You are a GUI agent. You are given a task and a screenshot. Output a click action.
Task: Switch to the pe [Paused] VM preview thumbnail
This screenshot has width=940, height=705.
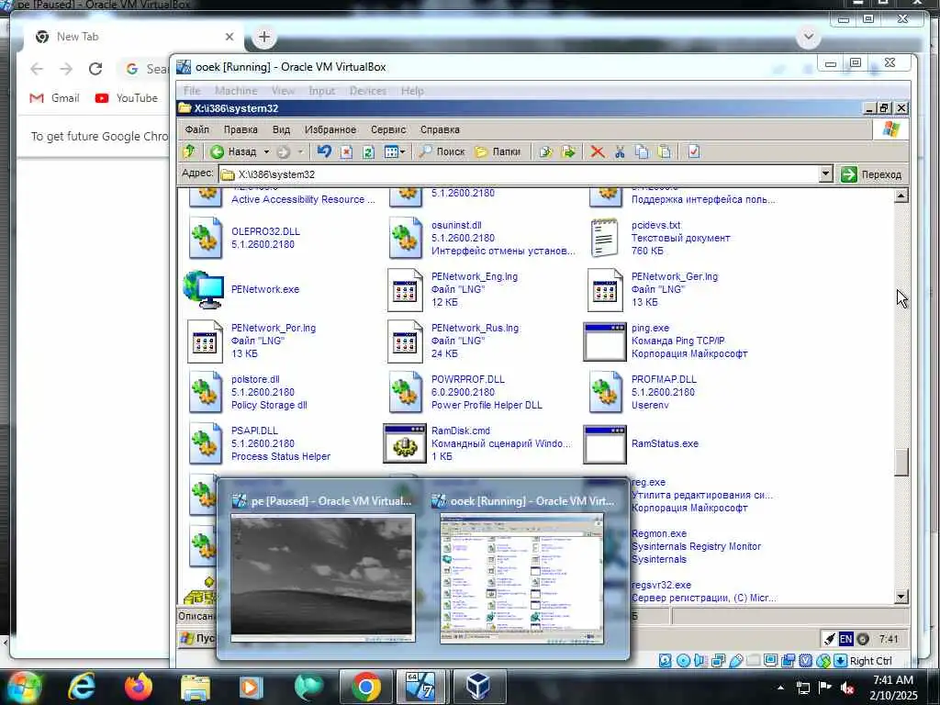pos(322,578)
